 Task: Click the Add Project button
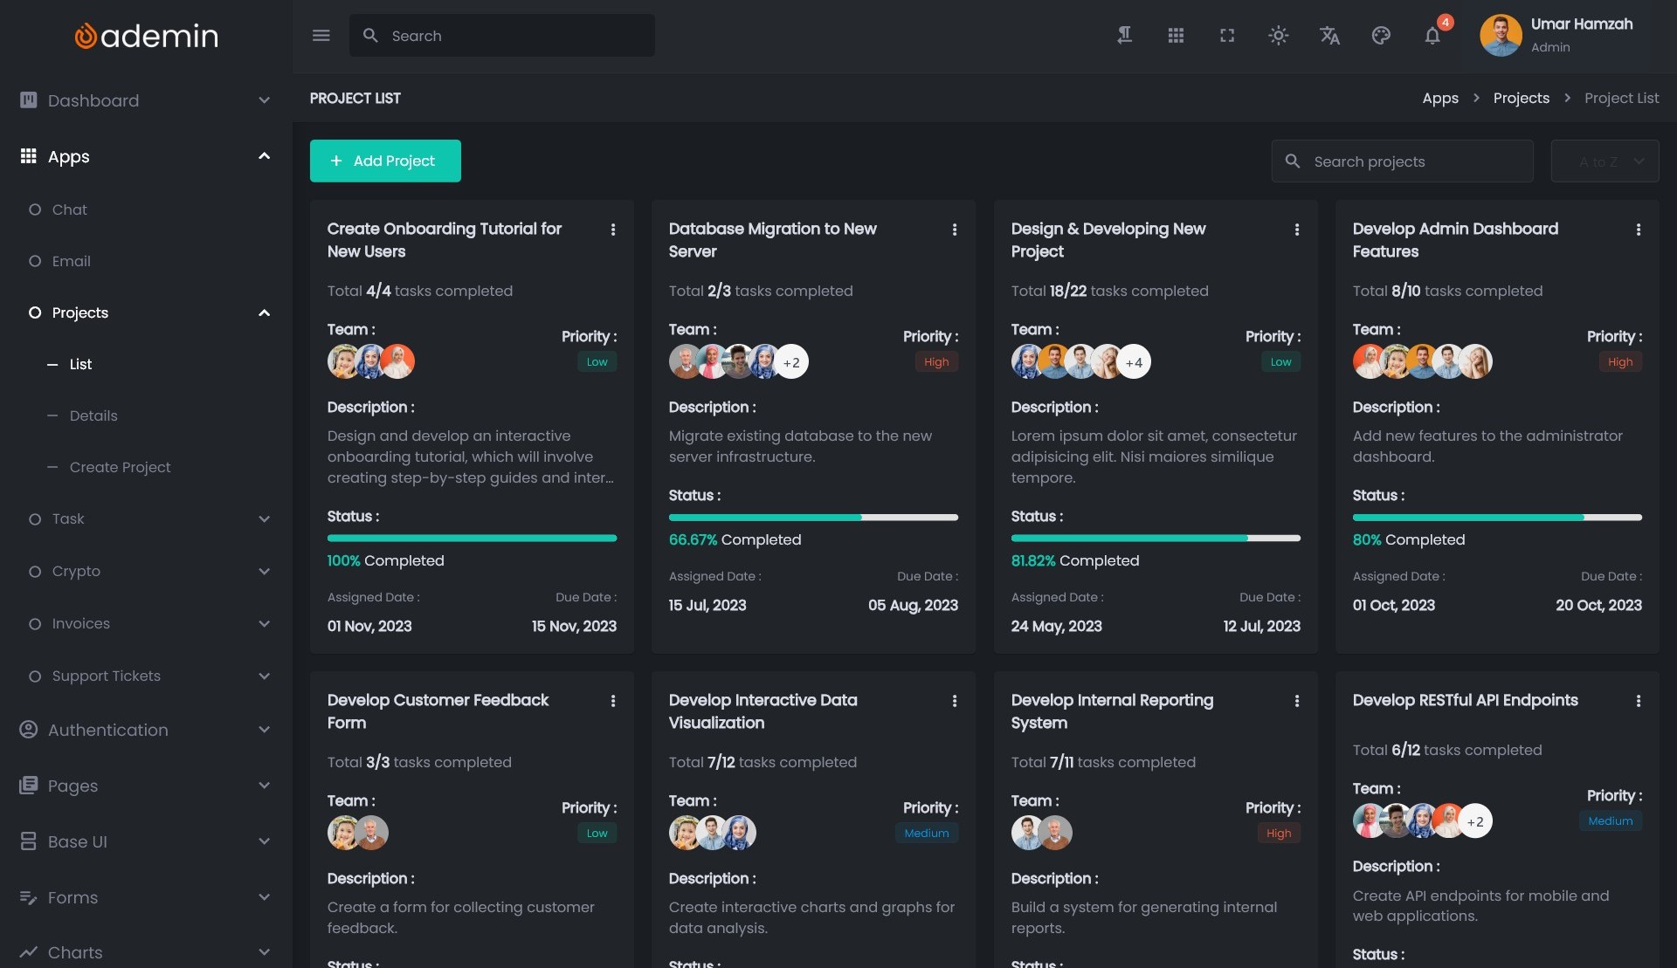coord(385,161)
